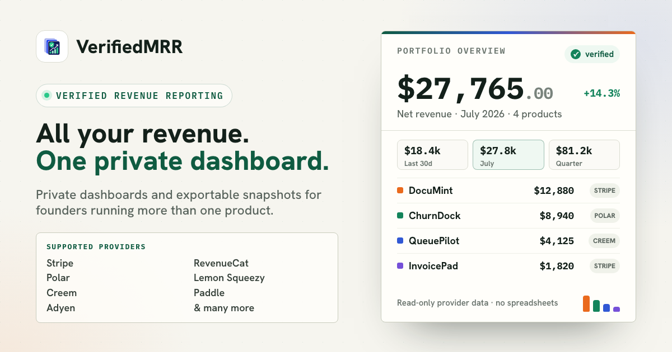
Task: Click the +14.3% growth figure
Action: (601, 93)
